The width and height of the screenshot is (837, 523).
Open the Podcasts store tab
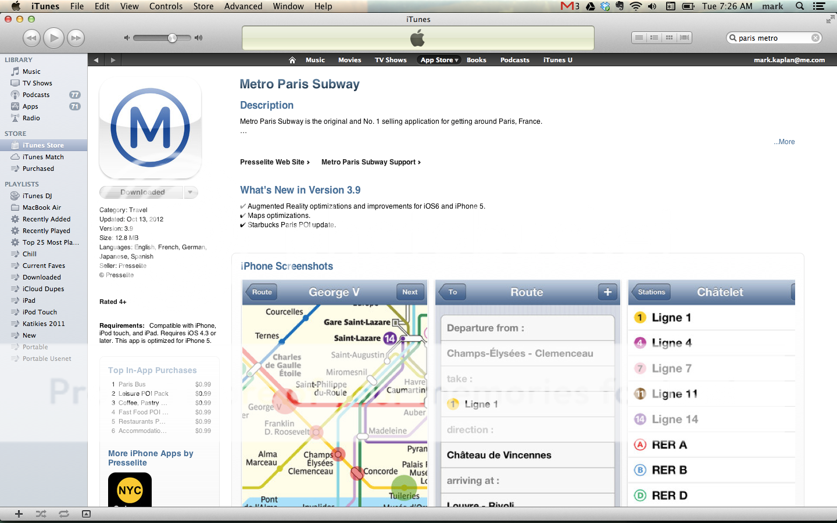click(515, 60)
